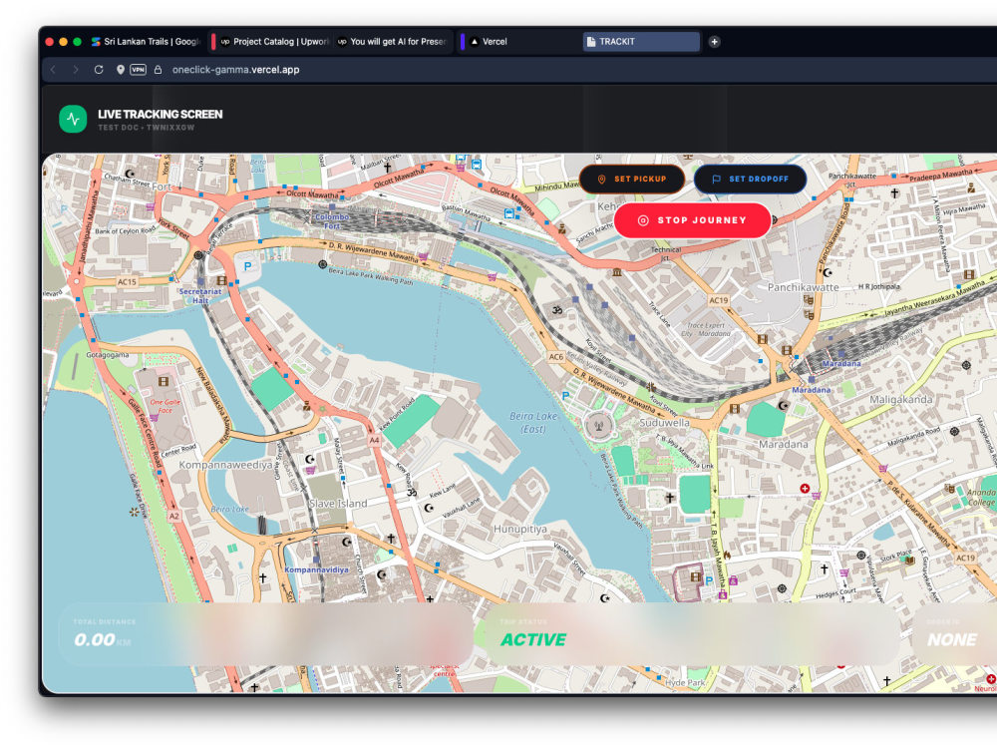Open a new browser tab
The height and width of the screenshot is (748, 997).
pos(714,42)
